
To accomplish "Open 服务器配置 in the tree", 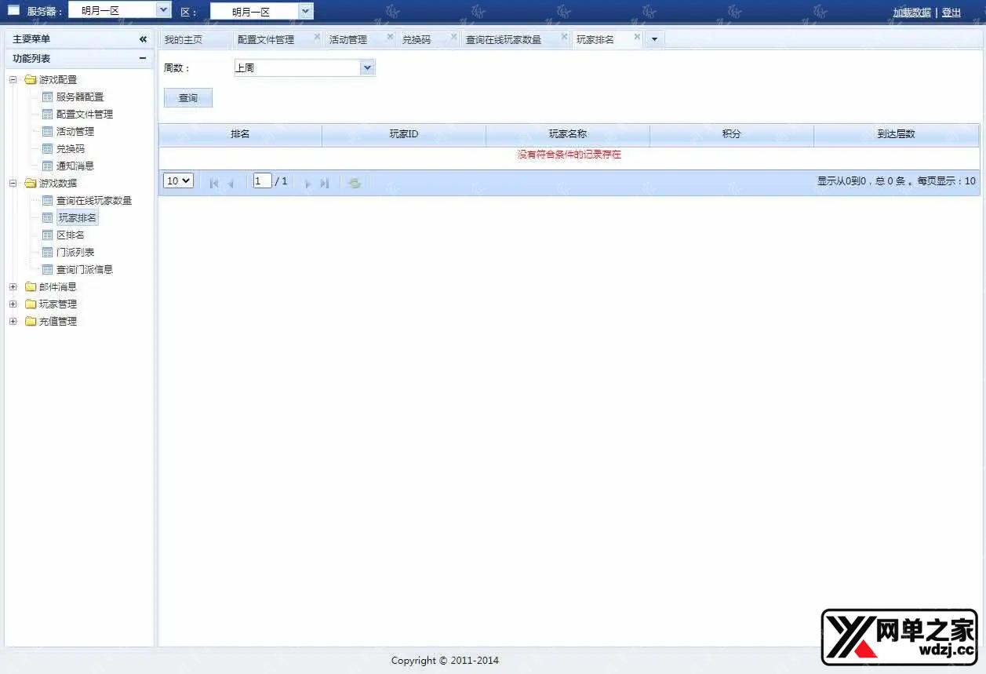I will [80, 97].
